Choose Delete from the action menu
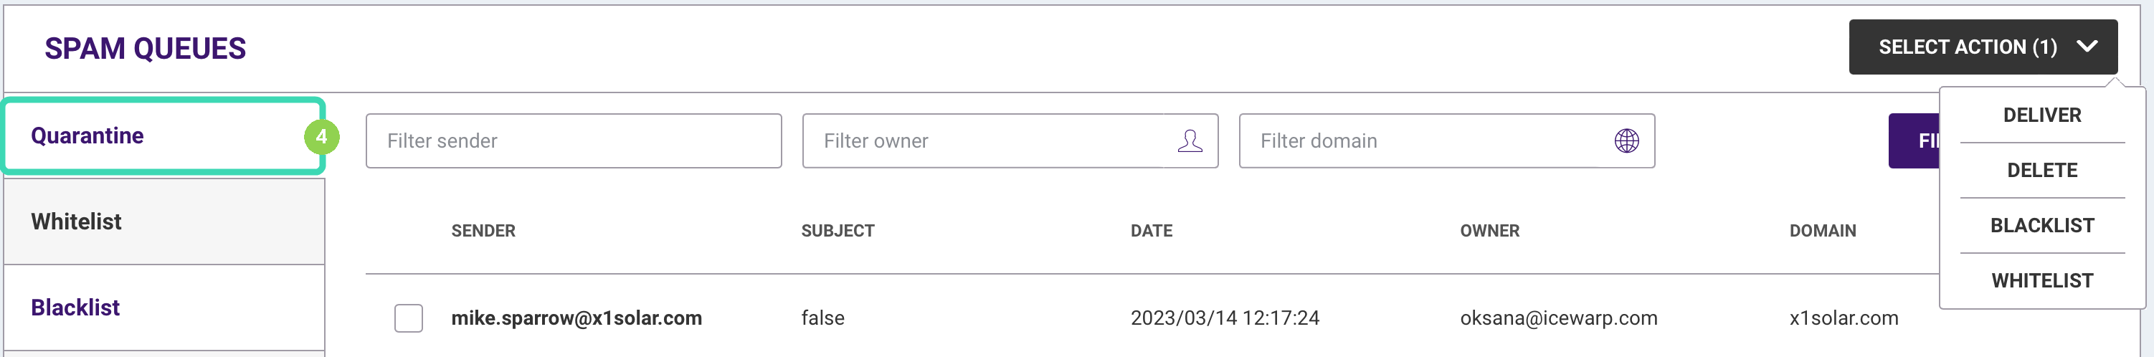This screenshot has height=357, width=2154. (x=2041, y=171)
